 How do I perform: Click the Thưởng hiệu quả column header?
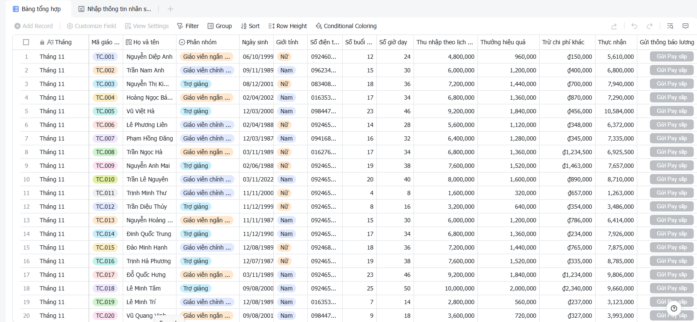coord(509,42)
